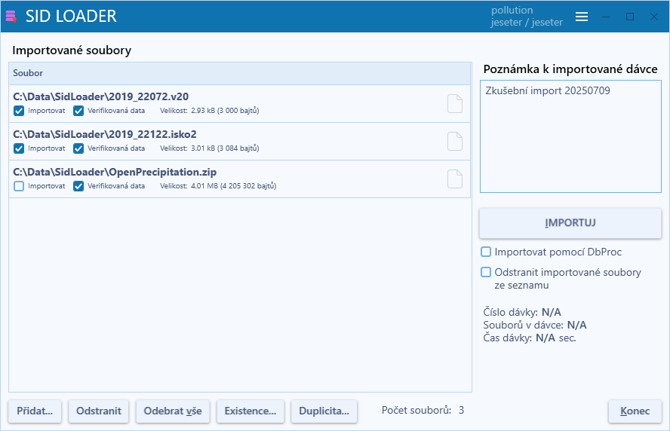
Task: Click the SID Loader app logo icon
Action: coord(11,17)
